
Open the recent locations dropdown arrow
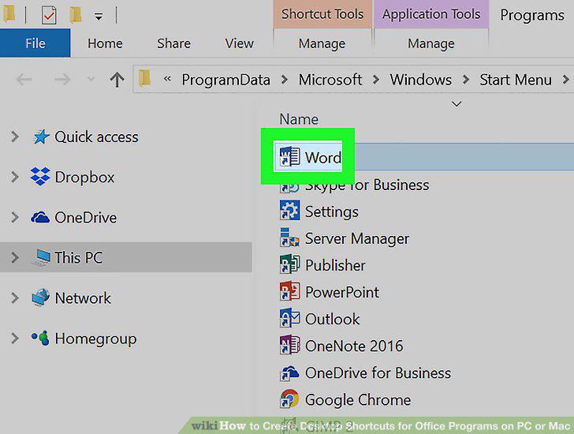[x=91, y=79]
